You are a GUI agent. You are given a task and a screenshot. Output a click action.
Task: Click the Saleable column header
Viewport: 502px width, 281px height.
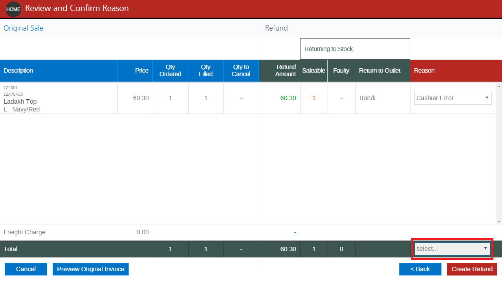tap(314, 71)
